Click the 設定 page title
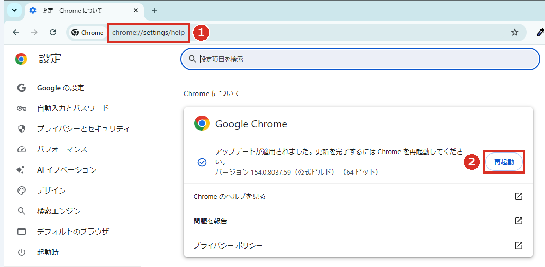 pyautogui.click(x=50, y=59)
